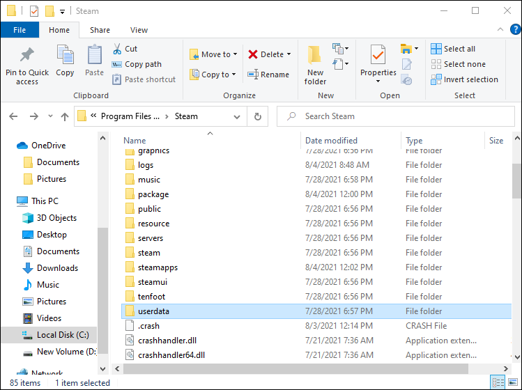
Task: Click the Back navigation arrow
Action: pyautogui.click(x=13, y=116)
